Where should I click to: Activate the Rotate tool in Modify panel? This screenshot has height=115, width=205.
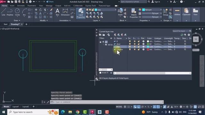click(41, 10)
